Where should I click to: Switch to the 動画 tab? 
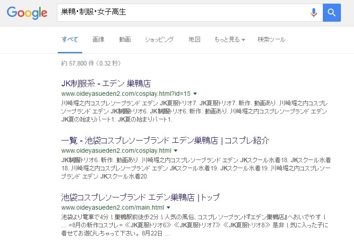tap(125, 40)
